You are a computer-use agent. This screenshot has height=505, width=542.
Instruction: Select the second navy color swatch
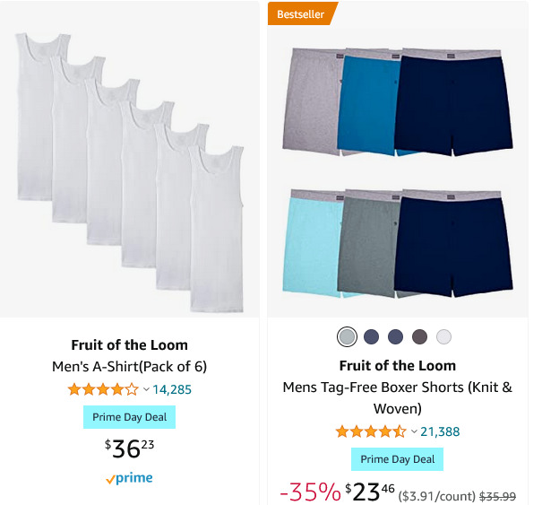point(371,336)
